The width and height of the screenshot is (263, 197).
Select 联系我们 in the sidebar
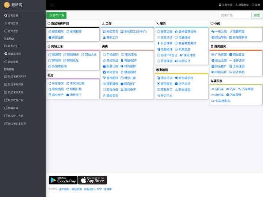click(11, 46)
